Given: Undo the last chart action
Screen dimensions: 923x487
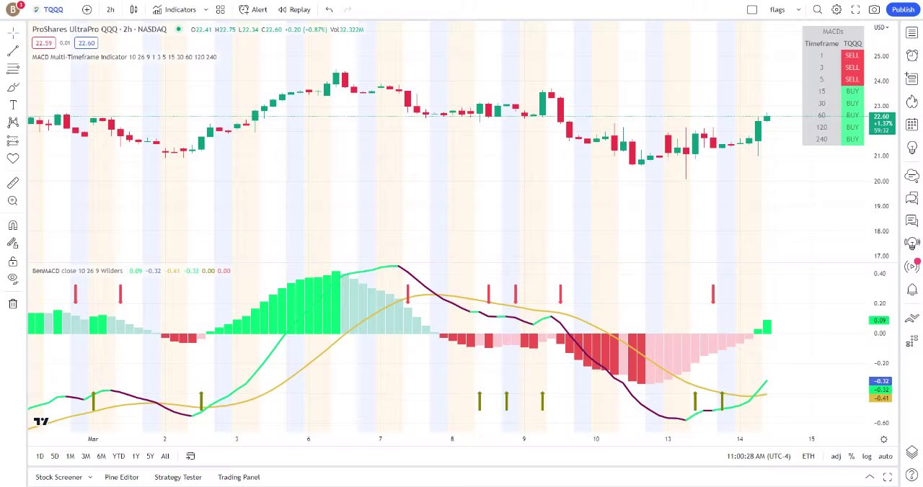Looking at the screenshot, I should (330, 9).
